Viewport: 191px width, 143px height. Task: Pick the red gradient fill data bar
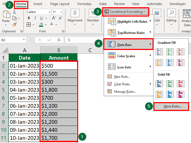pyautogui.click(x=180, y=52)
